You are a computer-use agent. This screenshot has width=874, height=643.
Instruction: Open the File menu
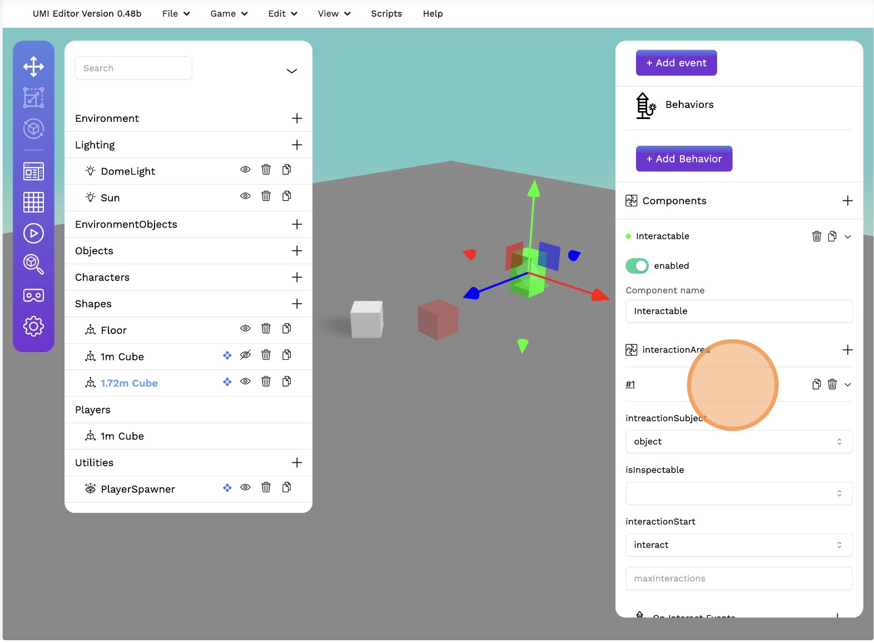[x=176, y=13]
